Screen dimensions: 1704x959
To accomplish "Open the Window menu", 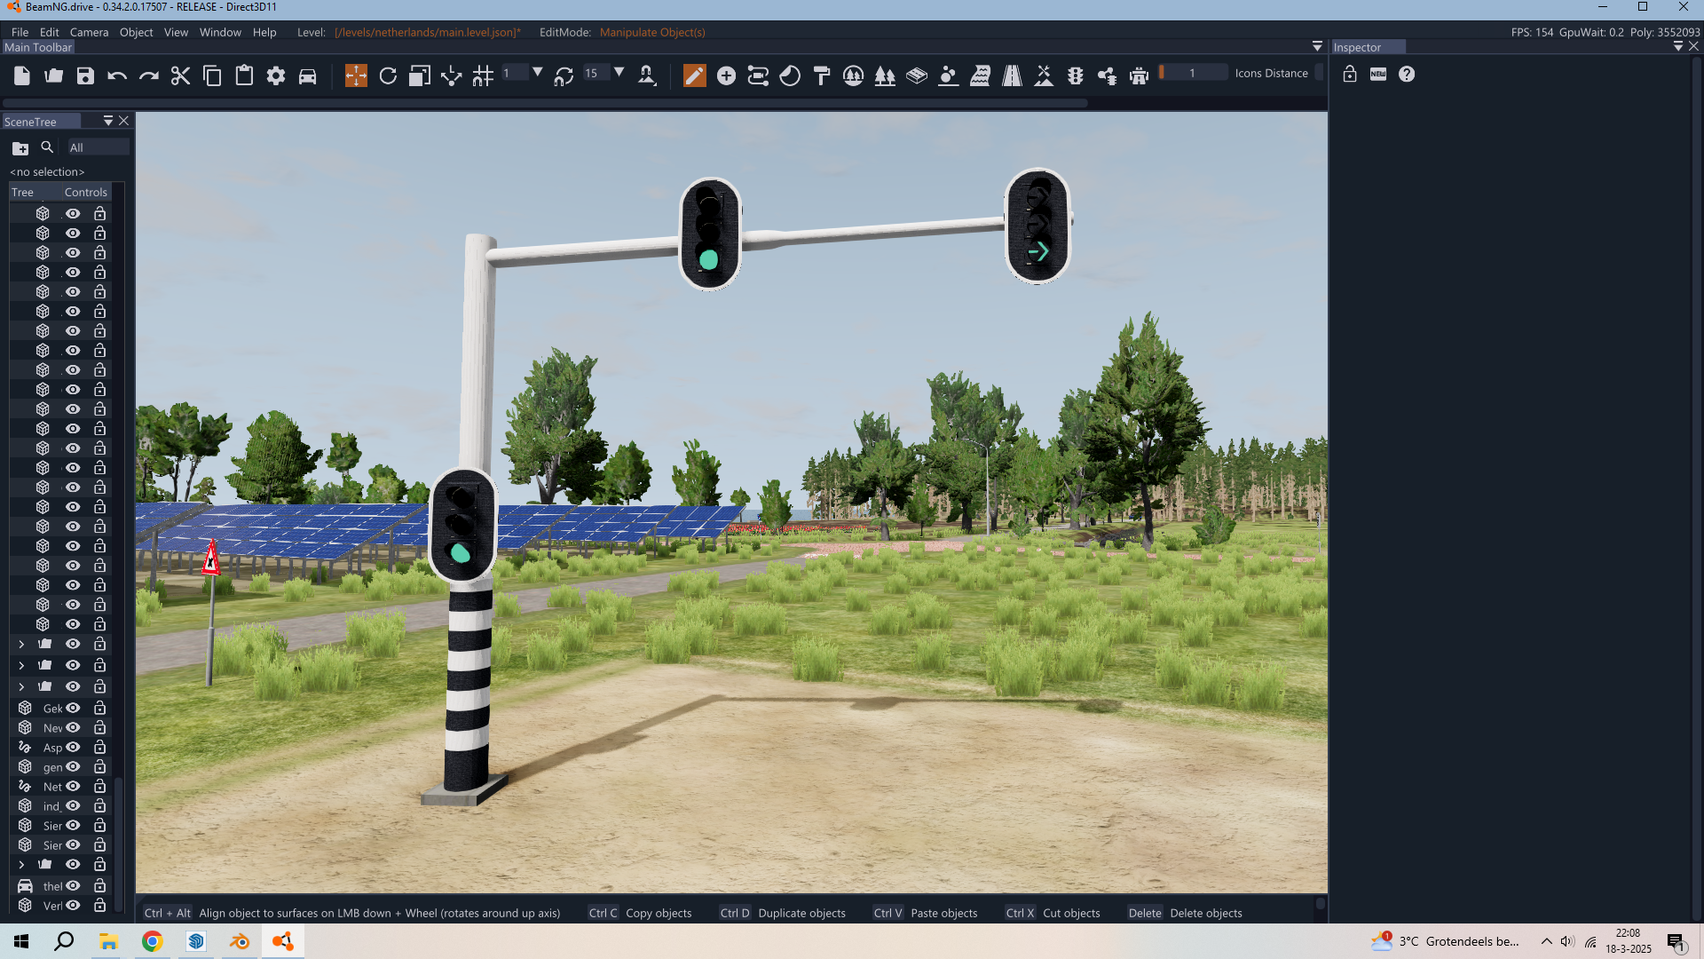I will [220, 32].
